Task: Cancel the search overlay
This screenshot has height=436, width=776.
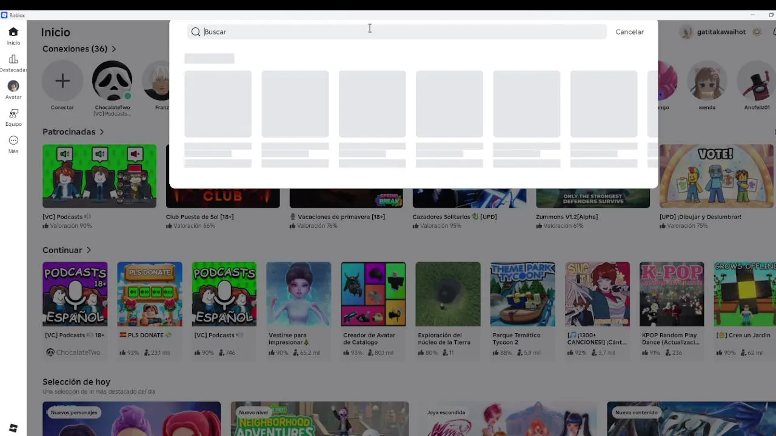Action: click(x=629, y=31)
